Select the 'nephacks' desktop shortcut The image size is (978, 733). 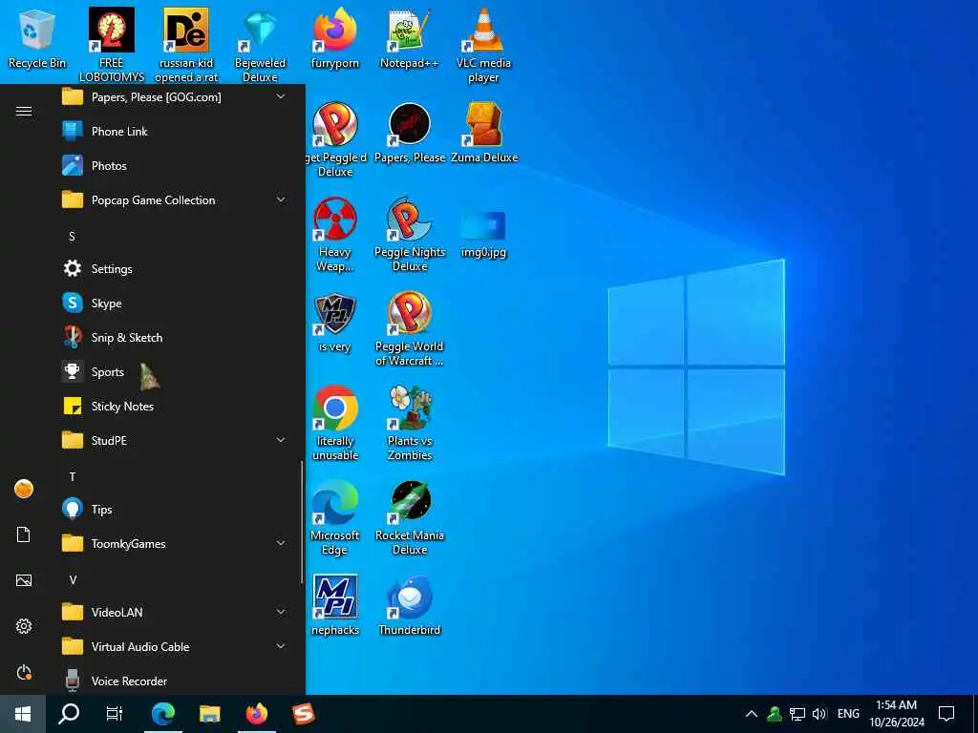(335, 606)
